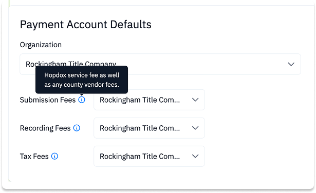Click the Recording Fees info icon
Viewport: 316px width, 193px height.
(77, 128)
